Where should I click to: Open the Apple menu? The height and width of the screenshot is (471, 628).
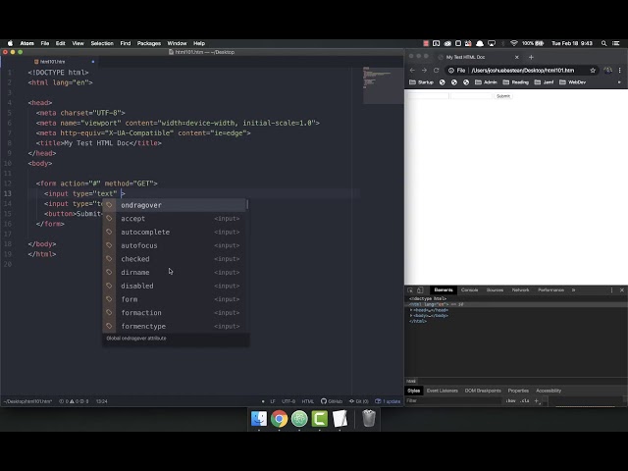click(10, 43)
